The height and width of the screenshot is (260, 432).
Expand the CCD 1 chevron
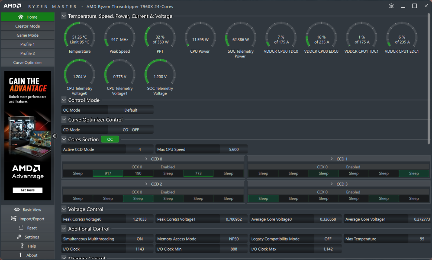332,159
